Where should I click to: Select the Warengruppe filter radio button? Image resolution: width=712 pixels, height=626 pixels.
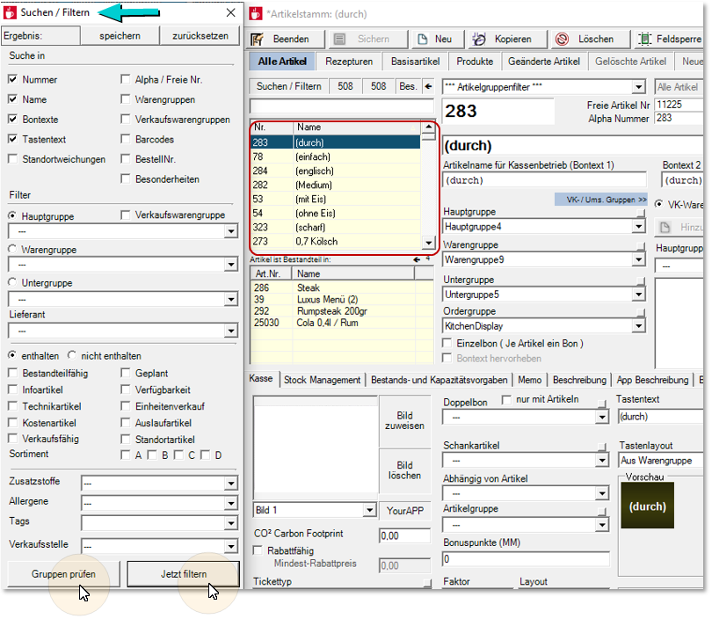tap(12, 250)
